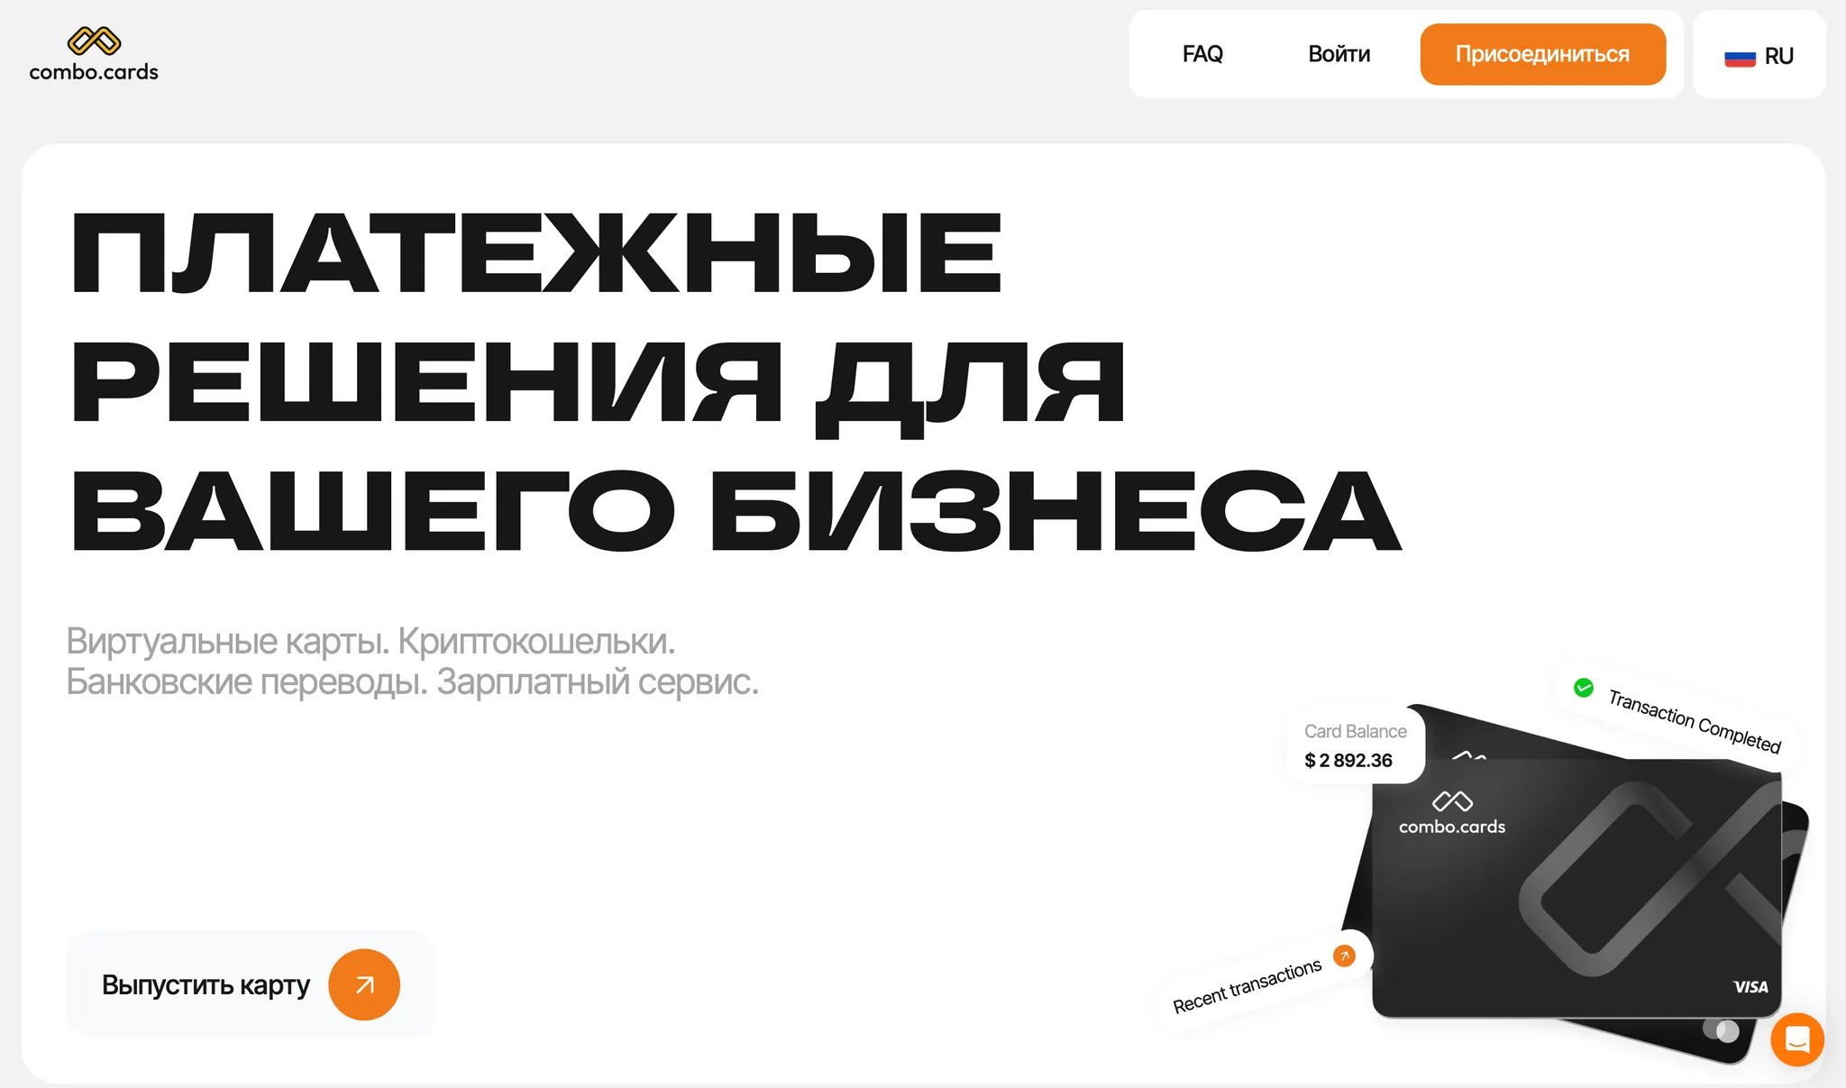Click the orange Присоединиться button
The image size is (1846, 1088).
click(1542, 54)
